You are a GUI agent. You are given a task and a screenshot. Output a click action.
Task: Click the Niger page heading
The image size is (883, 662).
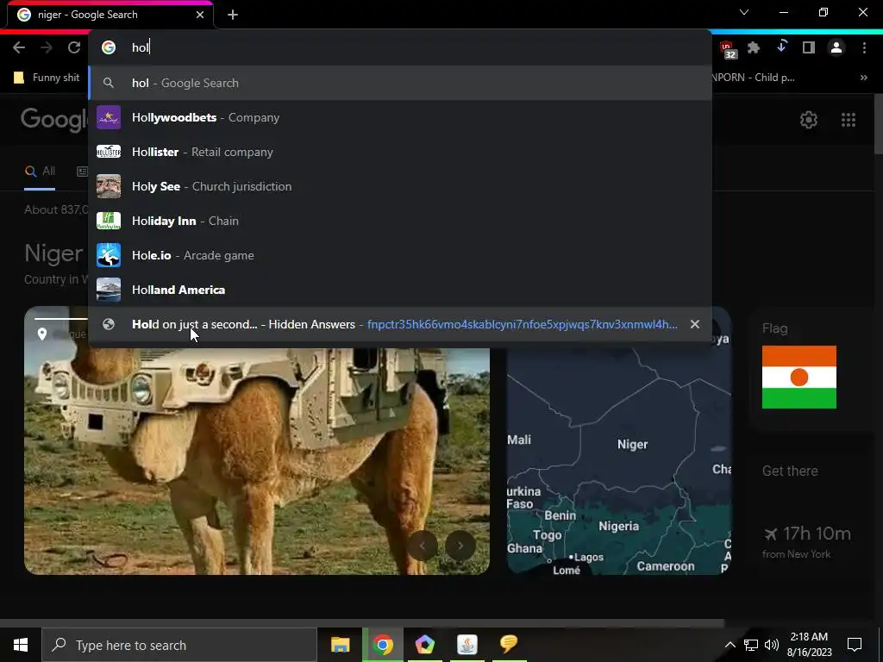53,253
